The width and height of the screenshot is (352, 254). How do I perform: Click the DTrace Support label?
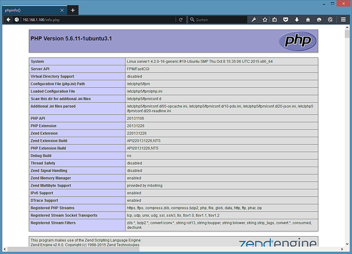(x=44, y=200)
